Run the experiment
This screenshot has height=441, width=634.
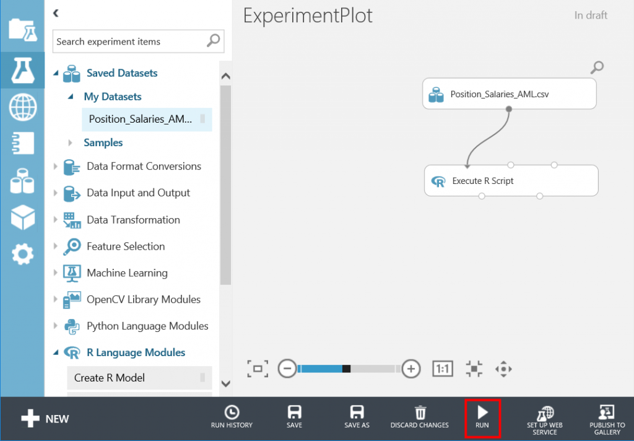[482, 418]
